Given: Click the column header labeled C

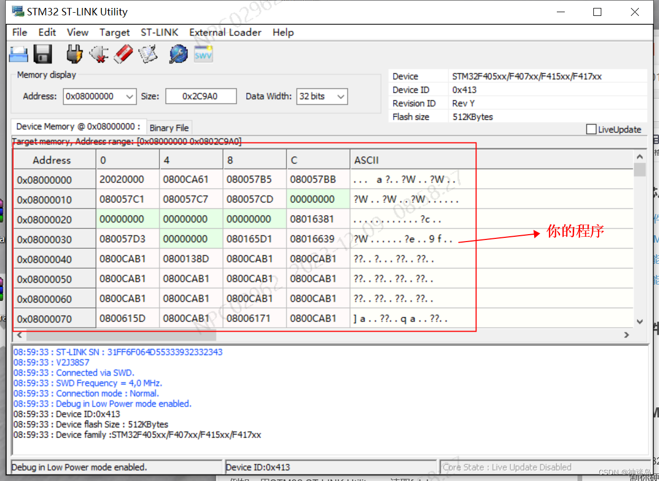Looking at the screenshot, I should (318, 160).
